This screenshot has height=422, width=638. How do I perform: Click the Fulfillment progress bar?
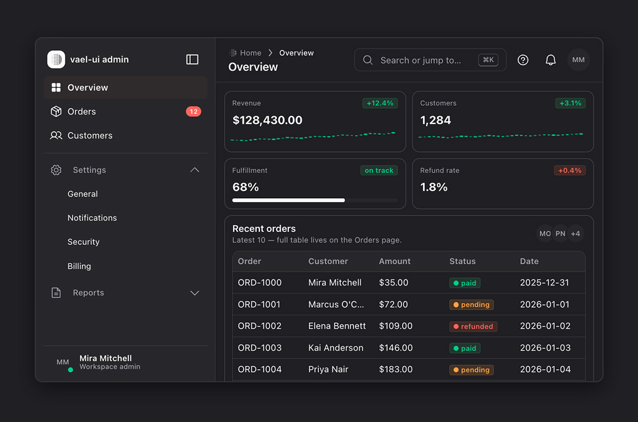[x=315, y=200]
